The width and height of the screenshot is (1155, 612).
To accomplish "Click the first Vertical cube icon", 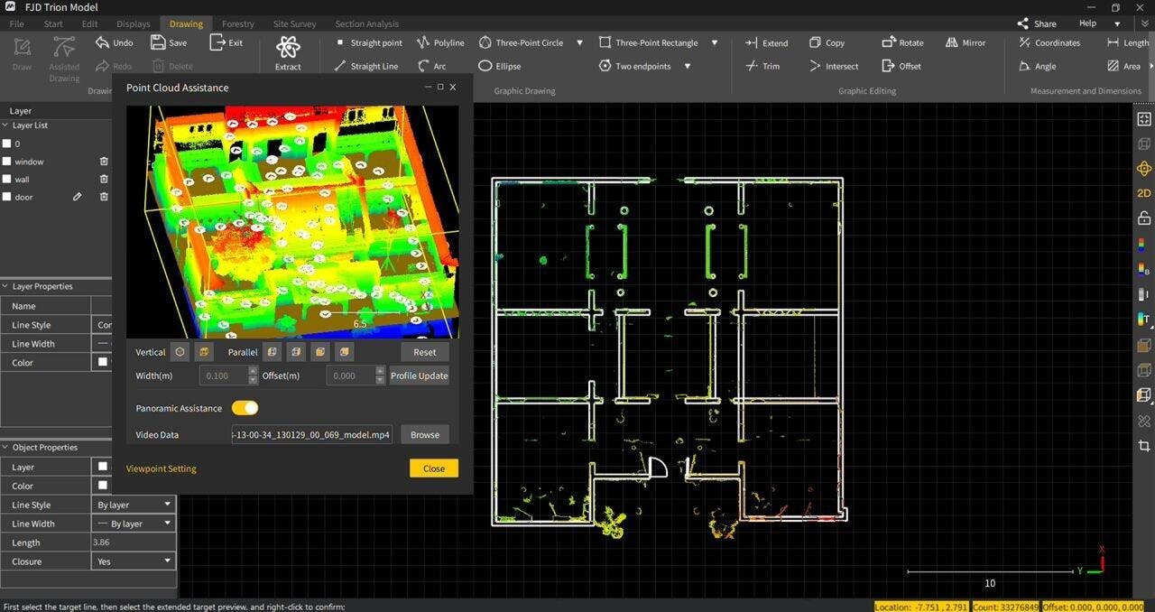I will click(x=180, y=352).
